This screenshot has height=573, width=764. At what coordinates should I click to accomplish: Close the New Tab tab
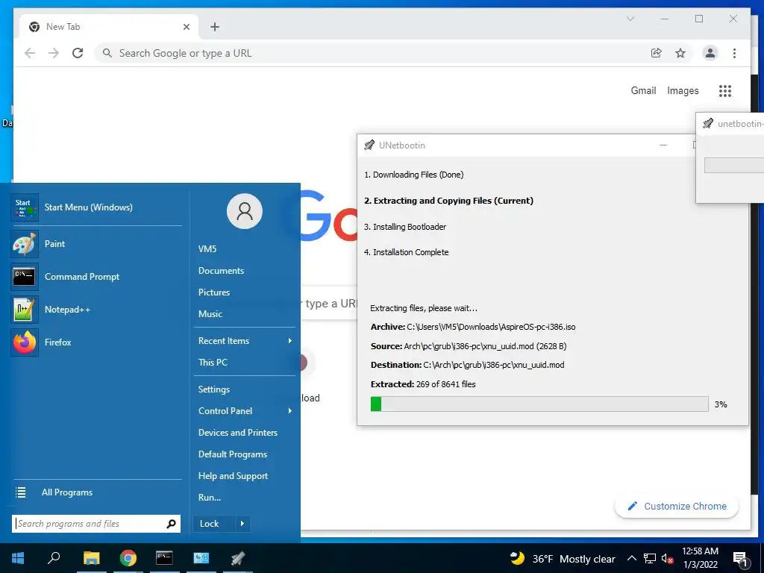[186, 27]
